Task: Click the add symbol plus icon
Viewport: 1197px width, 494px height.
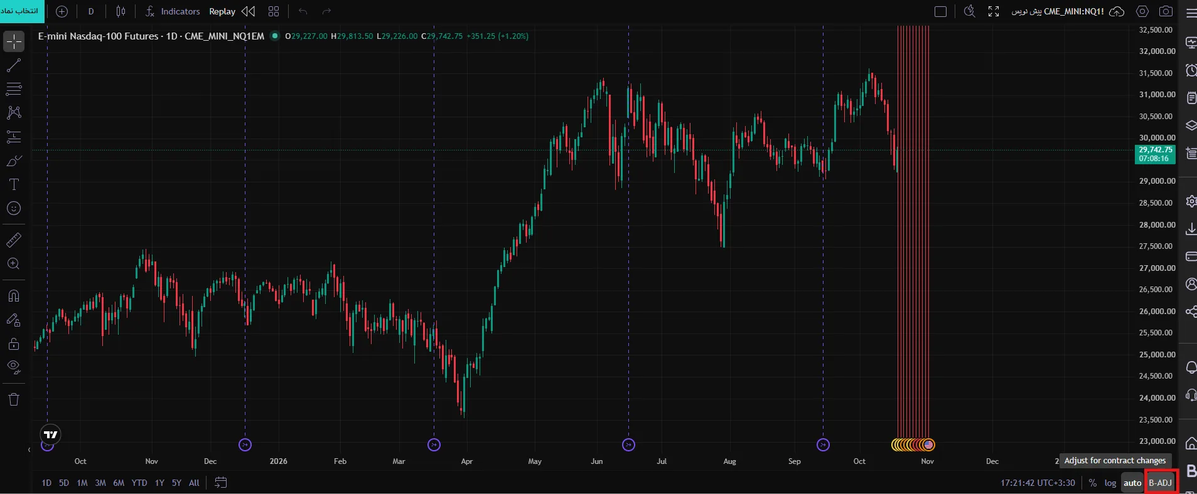Action: point(62,11)
